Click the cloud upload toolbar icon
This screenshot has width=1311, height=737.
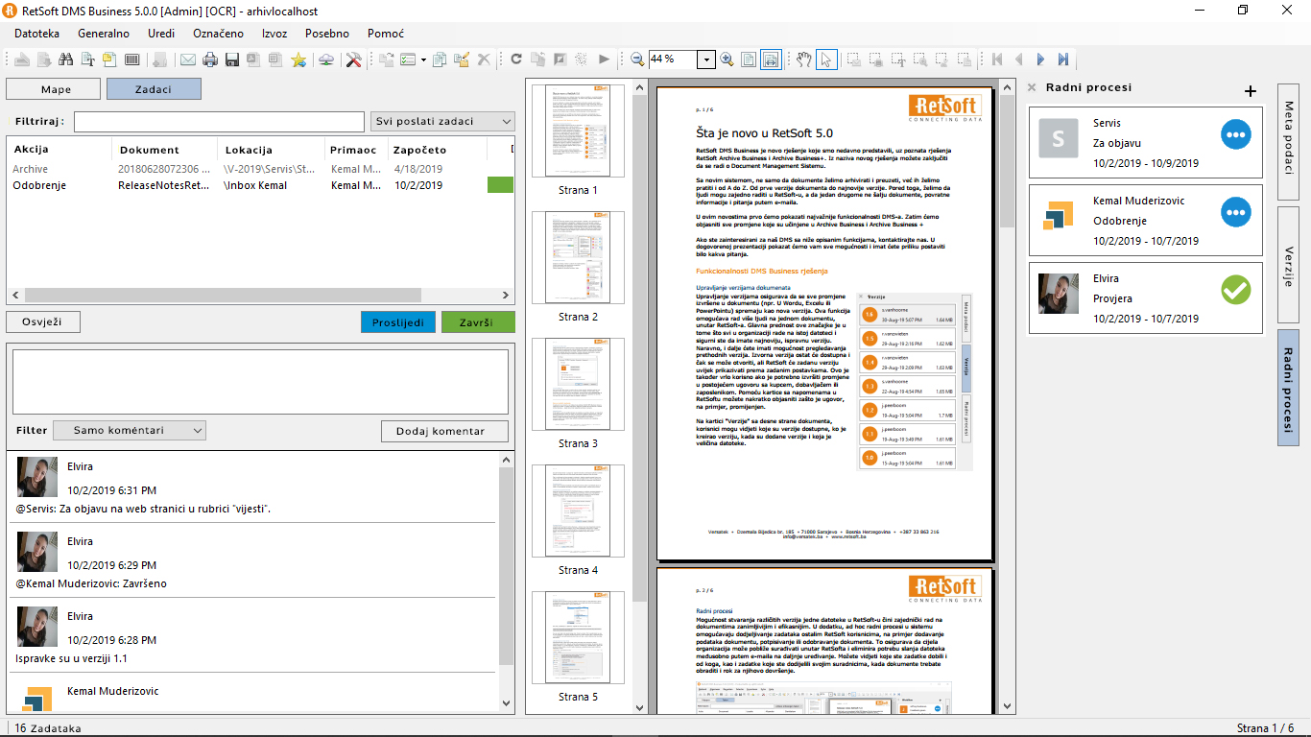click(326, 59)
